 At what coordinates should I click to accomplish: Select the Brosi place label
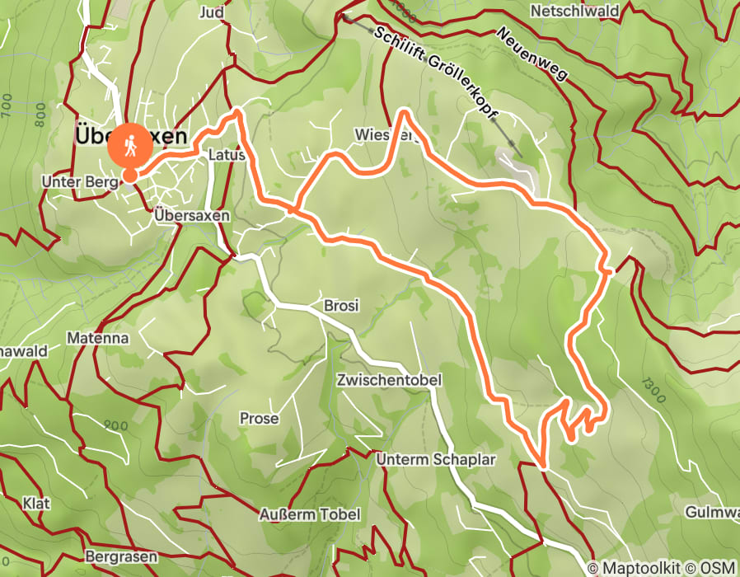(341, 306)
